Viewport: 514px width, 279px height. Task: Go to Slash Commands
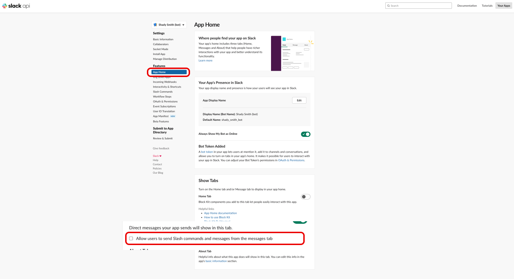[163, 92]
